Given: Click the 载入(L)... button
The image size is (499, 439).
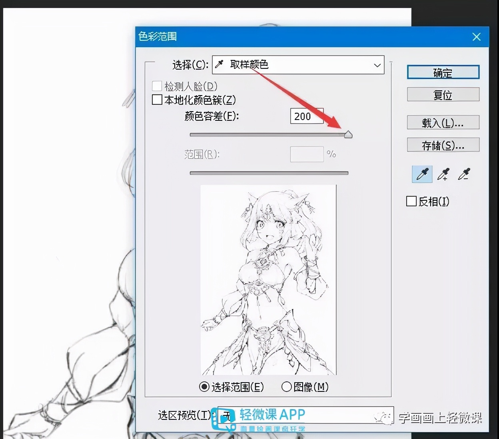Looking at the screenshot, I should [x=443, y=123].
